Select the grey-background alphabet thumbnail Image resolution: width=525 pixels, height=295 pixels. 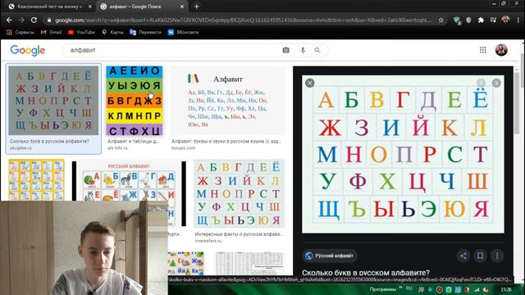pos(53,100)
